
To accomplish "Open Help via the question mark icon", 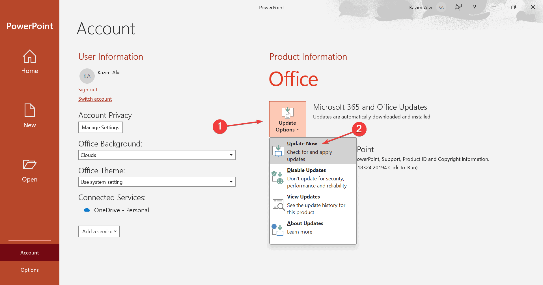I will [x=475, y=7].
